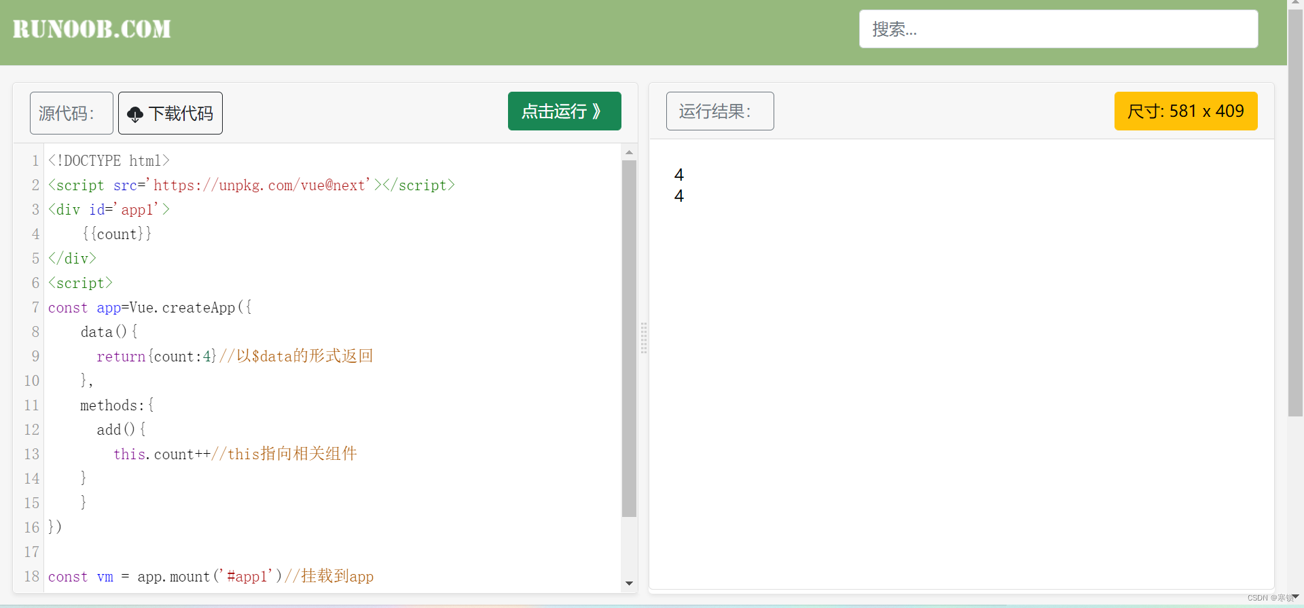
Task: Click the panel splitter drag handle
Action: [x=643, y=338]
